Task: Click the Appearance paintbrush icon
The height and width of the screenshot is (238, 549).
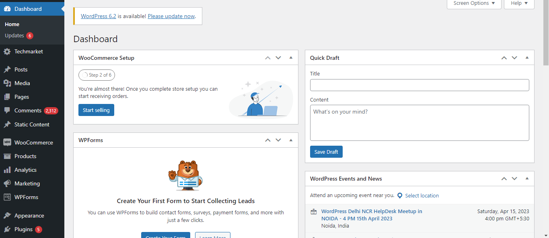Action: click(7, 216)
